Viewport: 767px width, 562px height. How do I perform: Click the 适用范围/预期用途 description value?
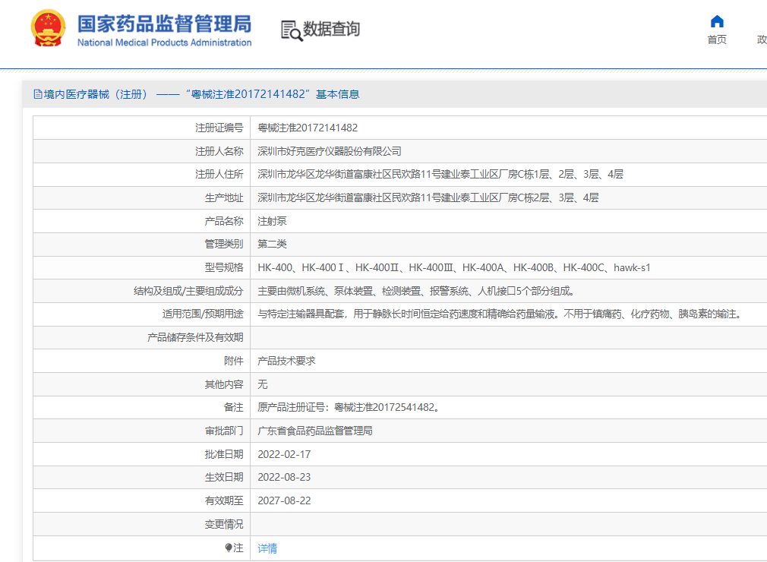pyautogui.click(x=501, y=314)
